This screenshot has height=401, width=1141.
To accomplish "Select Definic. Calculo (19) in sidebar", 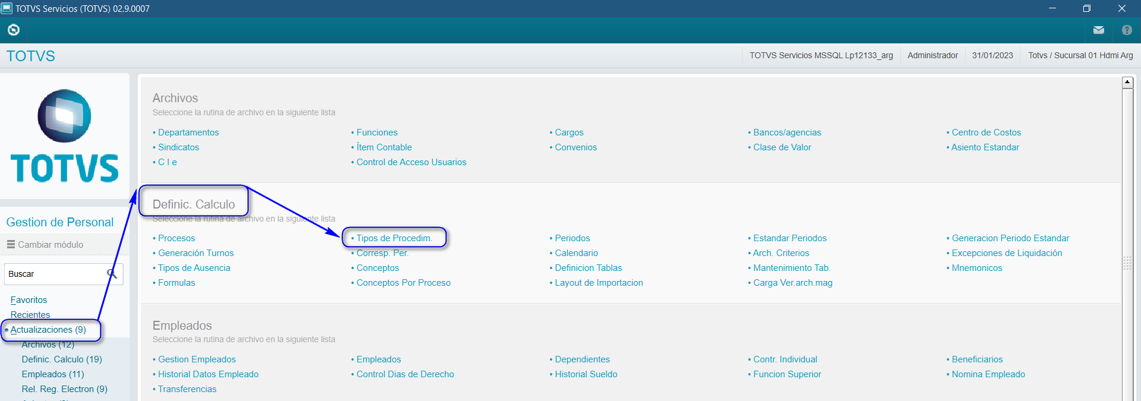I will 62,359.
